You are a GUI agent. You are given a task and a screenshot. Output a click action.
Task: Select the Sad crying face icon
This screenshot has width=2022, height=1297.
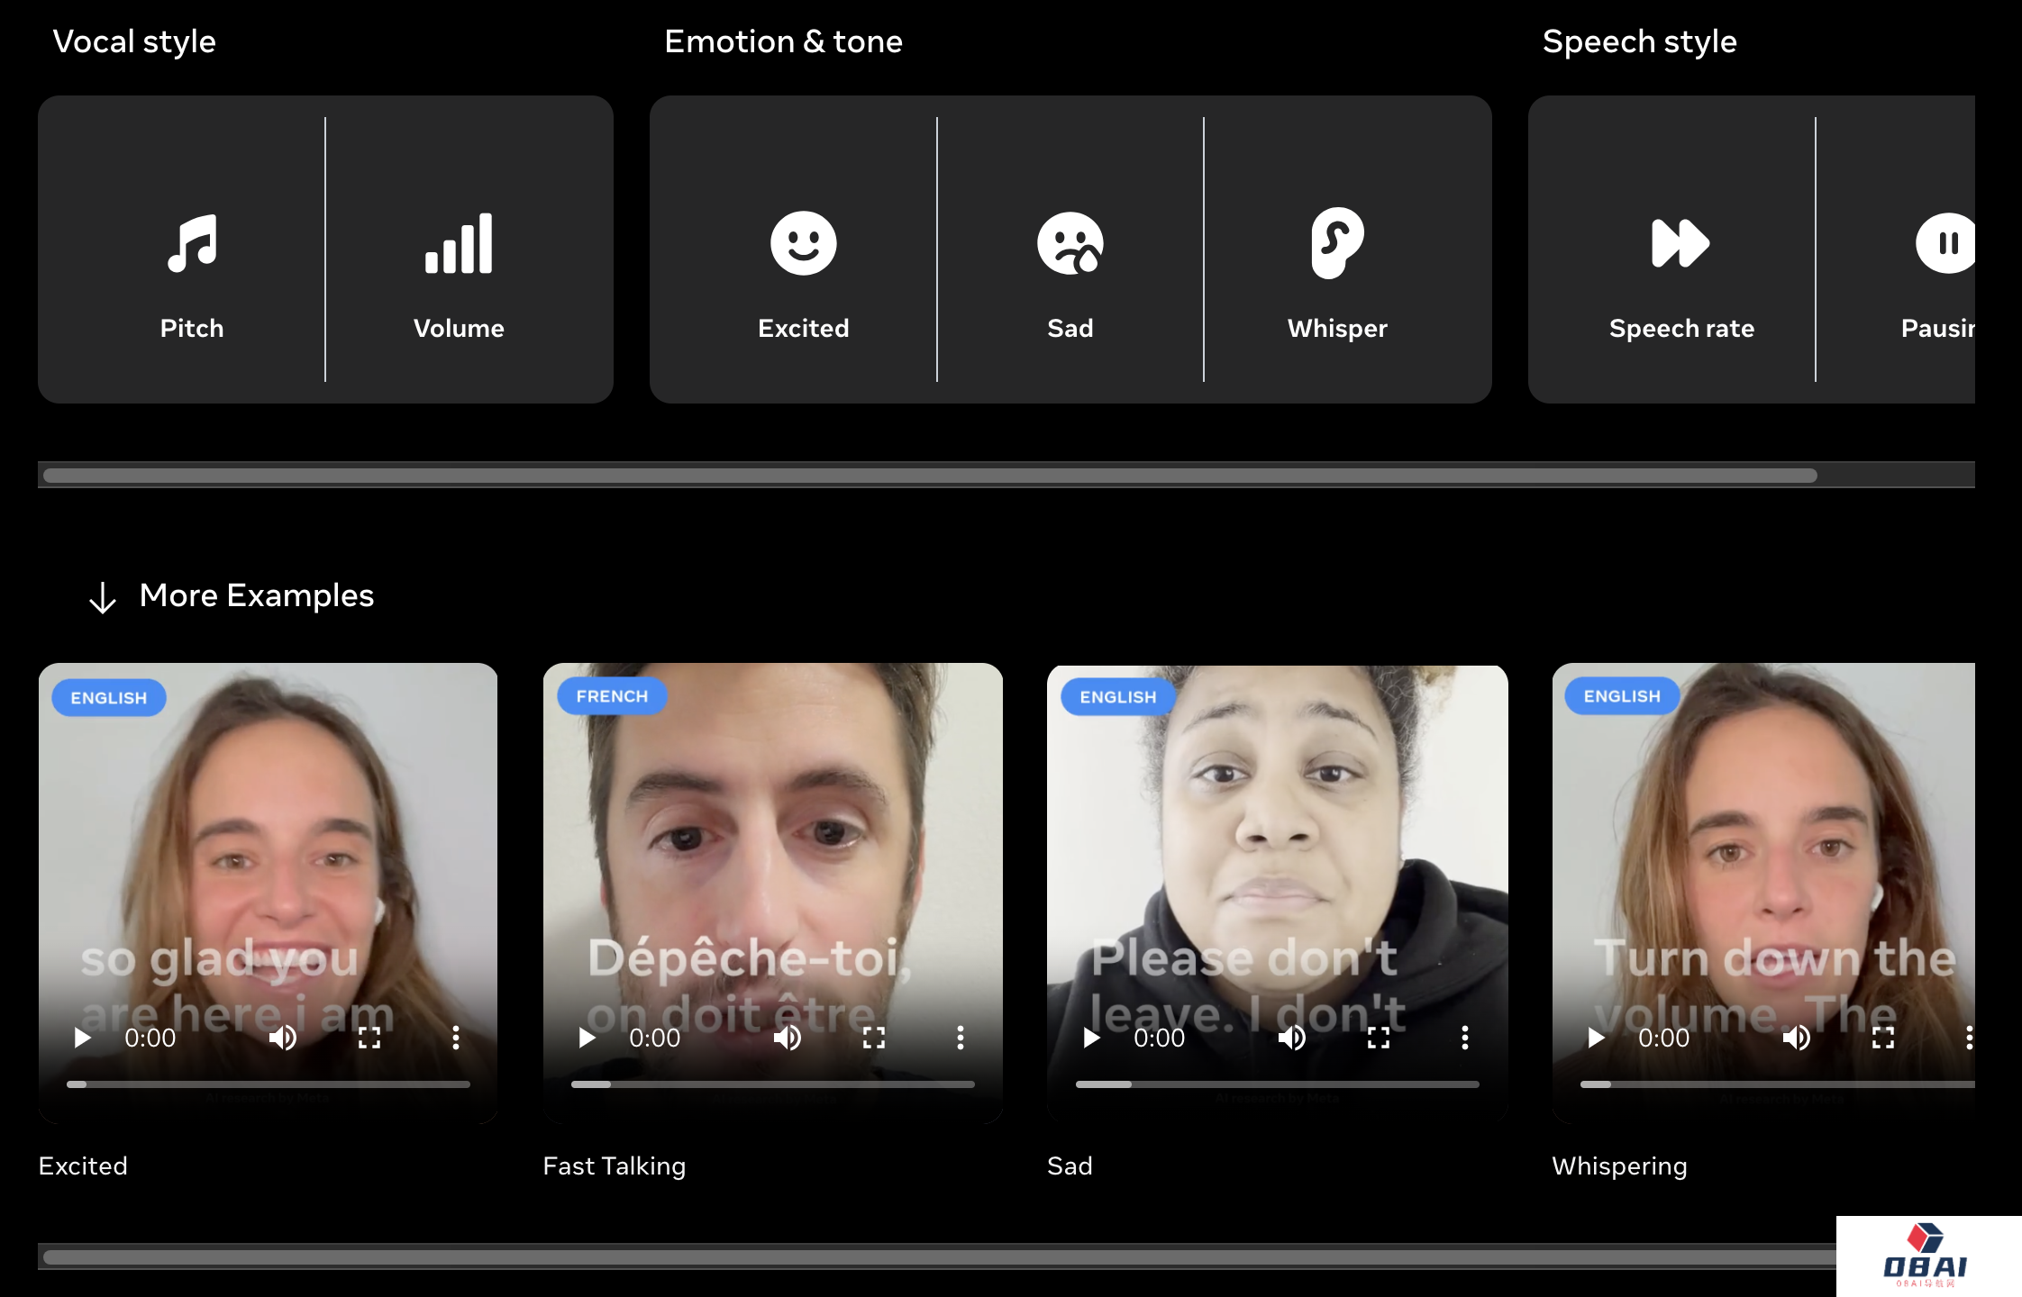pos(1070,243)
